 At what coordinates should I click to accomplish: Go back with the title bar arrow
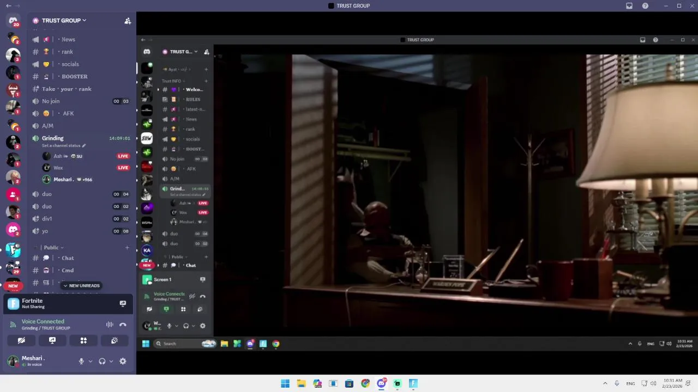click(8, 5)
